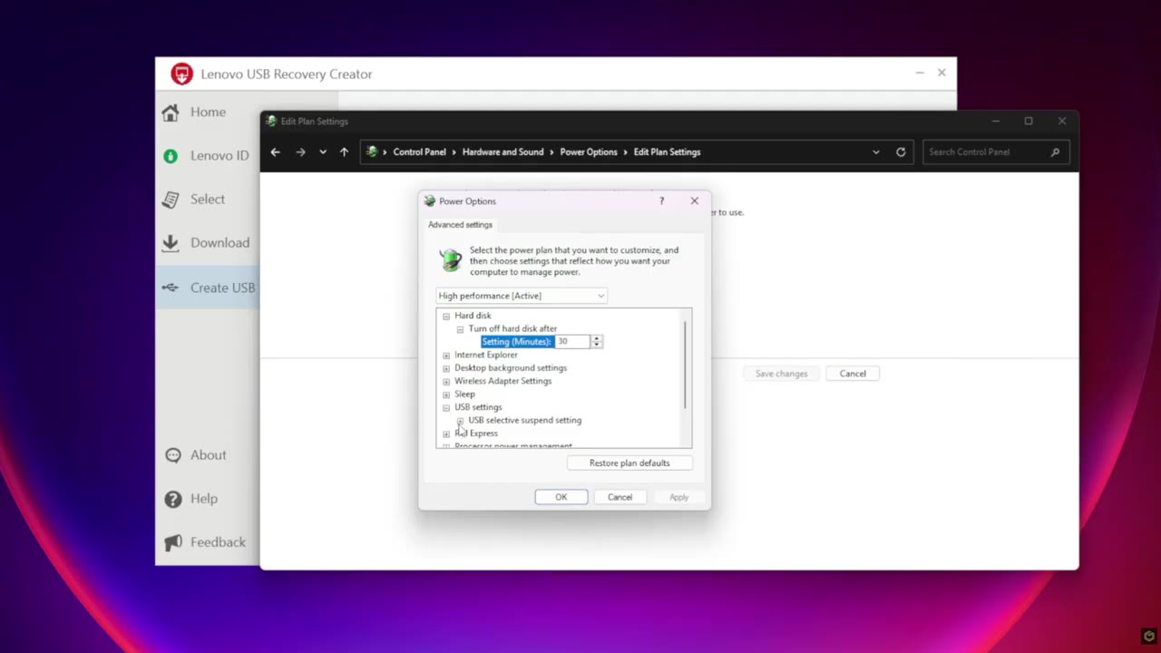Viewport: 1161px width, 653px height.
Task: Click the Lenovo USB Recovery Creator logo
Action: [181, 74]
